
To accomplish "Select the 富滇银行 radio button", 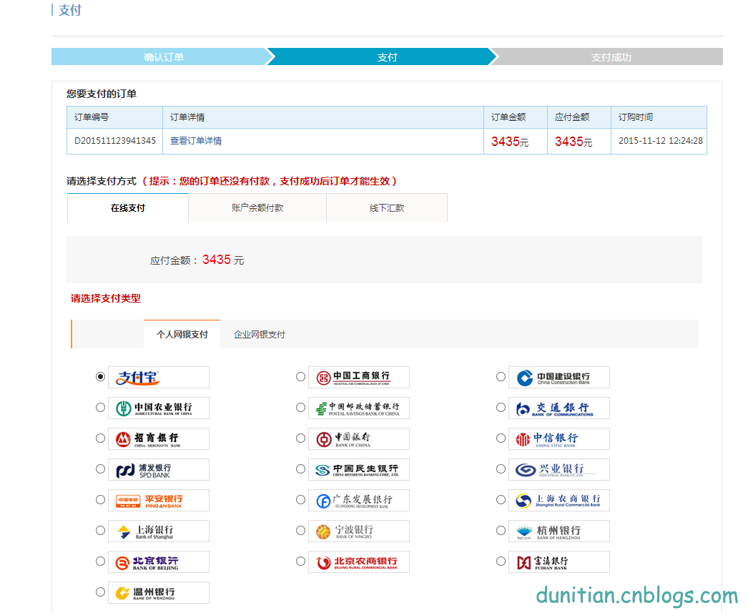I will pyautogui.click(x=501, y=561).
